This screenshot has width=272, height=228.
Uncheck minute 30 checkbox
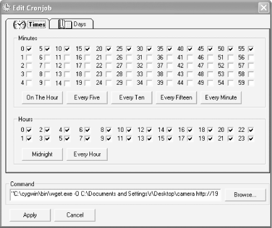pos(149,49)
